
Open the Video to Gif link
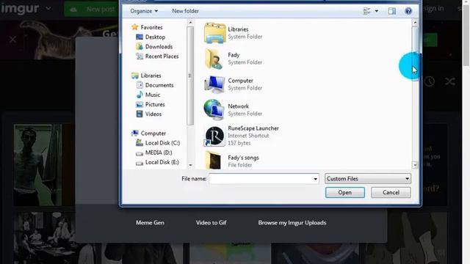[211, 223]
